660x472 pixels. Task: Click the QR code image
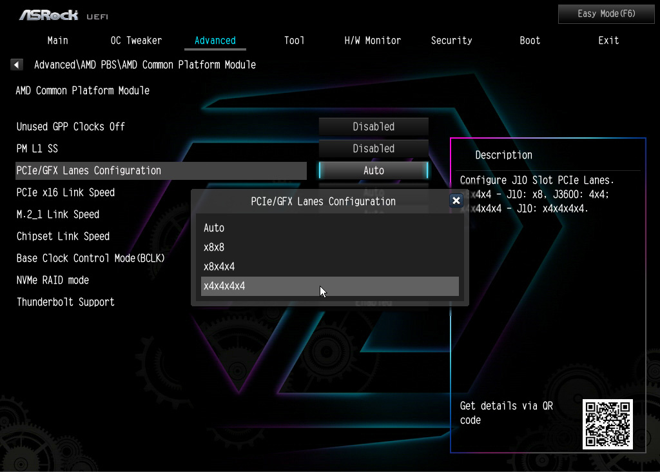click(607, 424)
